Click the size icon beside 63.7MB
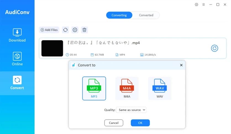 (92, 55)
